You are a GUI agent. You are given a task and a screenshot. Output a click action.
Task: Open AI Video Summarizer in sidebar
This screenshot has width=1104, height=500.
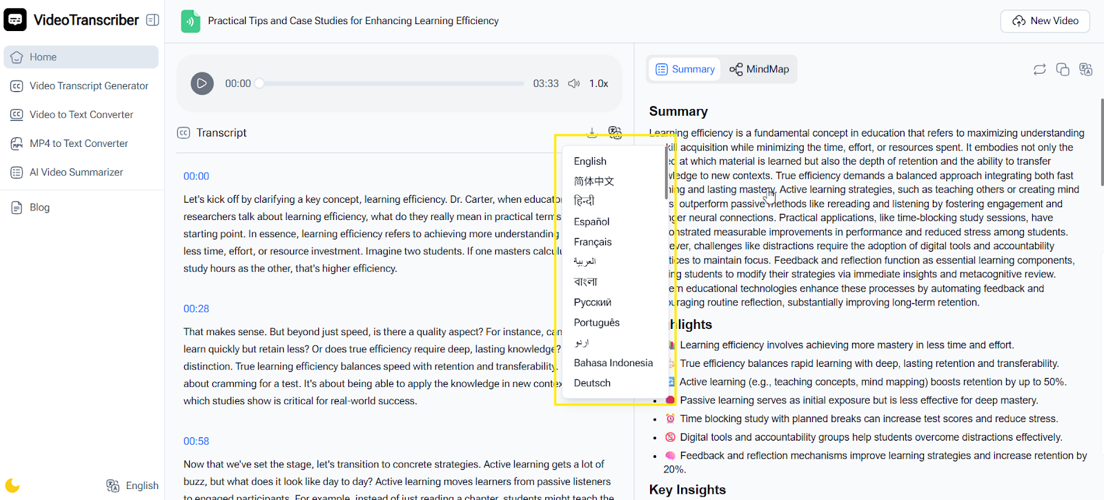tap(76, 172)
